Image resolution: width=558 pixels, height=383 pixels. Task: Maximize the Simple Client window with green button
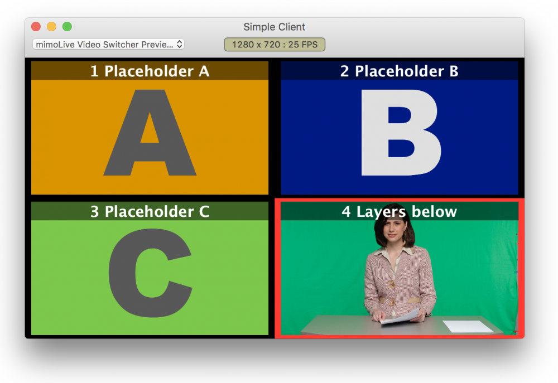coord(68,27)
